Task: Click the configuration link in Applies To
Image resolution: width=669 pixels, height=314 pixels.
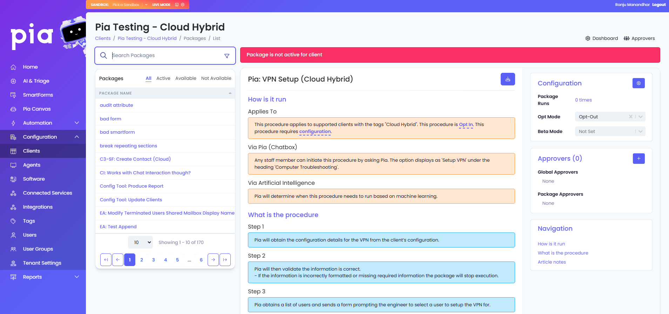Action: [x=315, y=132]
